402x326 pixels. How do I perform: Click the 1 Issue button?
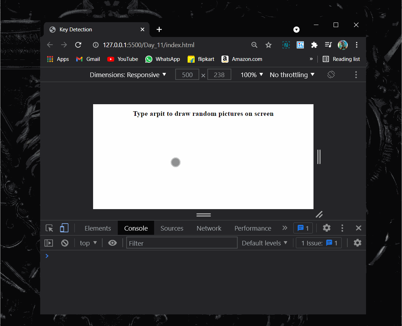coord(319,243)
